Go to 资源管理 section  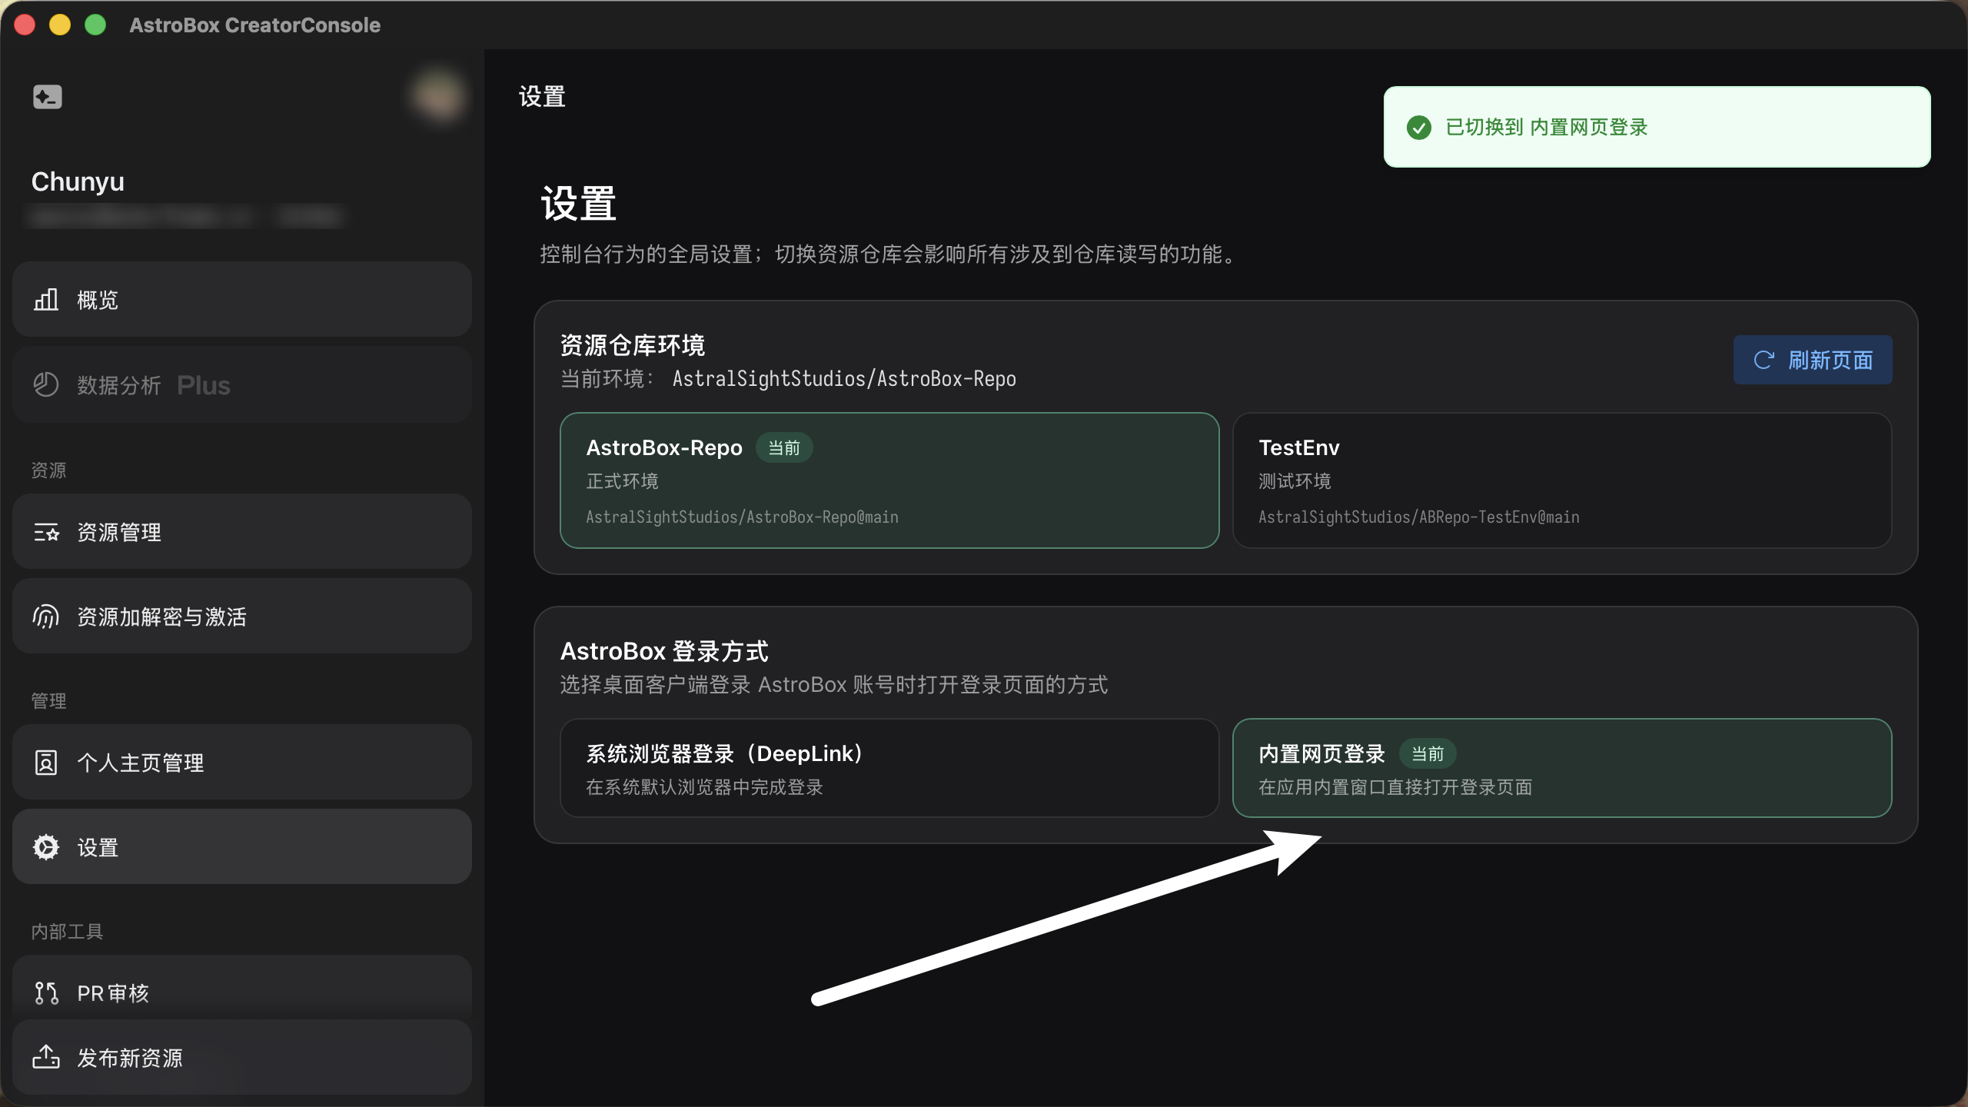[x=242, y=532]
